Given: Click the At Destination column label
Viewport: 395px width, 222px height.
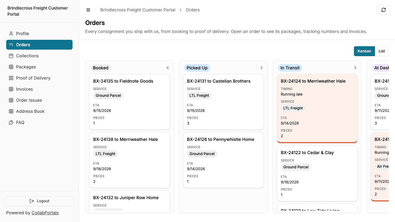Looking at the screenshot, I should click(x=380, y=68).
